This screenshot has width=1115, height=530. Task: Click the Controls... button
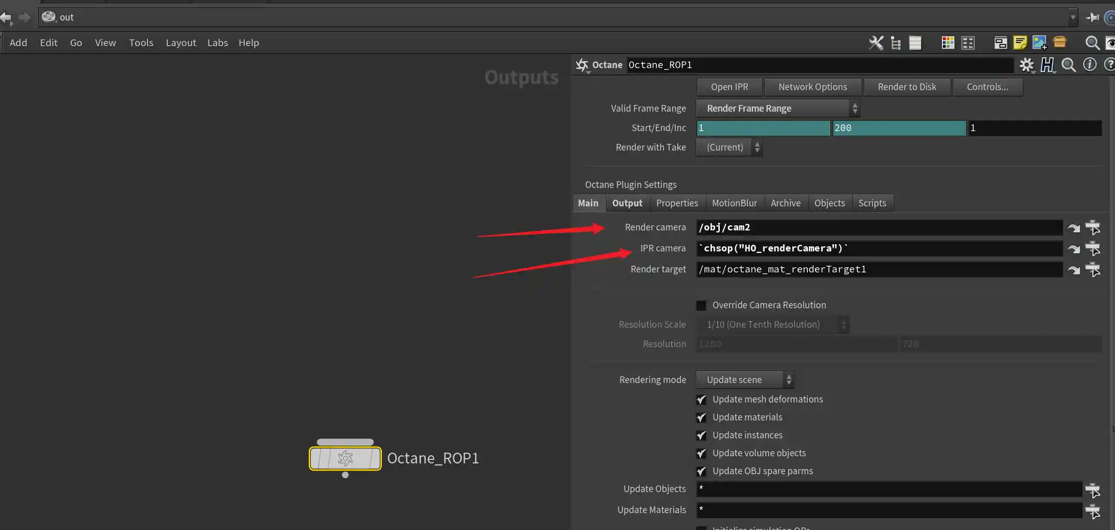(x=988, y=87)
